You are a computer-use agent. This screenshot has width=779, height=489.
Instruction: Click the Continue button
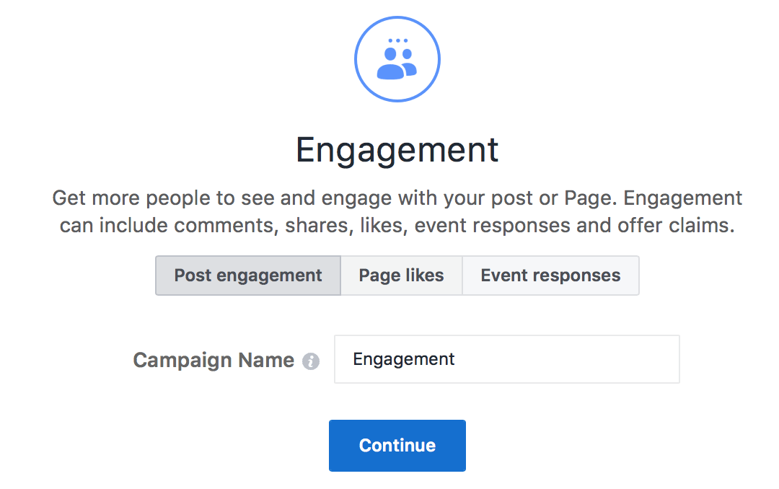coord(397,445)
